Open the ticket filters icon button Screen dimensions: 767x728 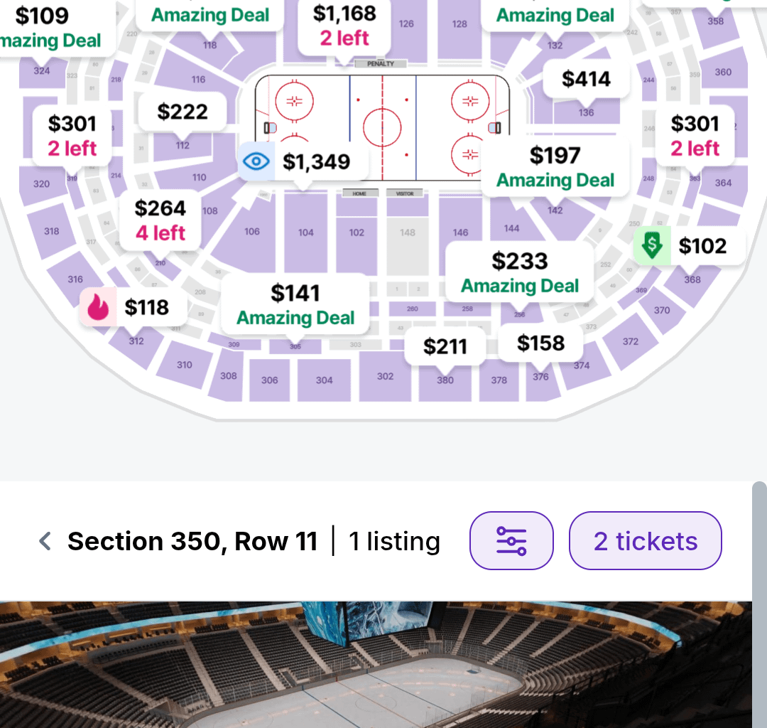coord(511,541)
